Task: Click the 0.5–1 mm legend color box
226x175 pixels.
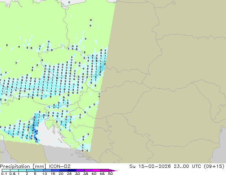Action: click(14, 170)
